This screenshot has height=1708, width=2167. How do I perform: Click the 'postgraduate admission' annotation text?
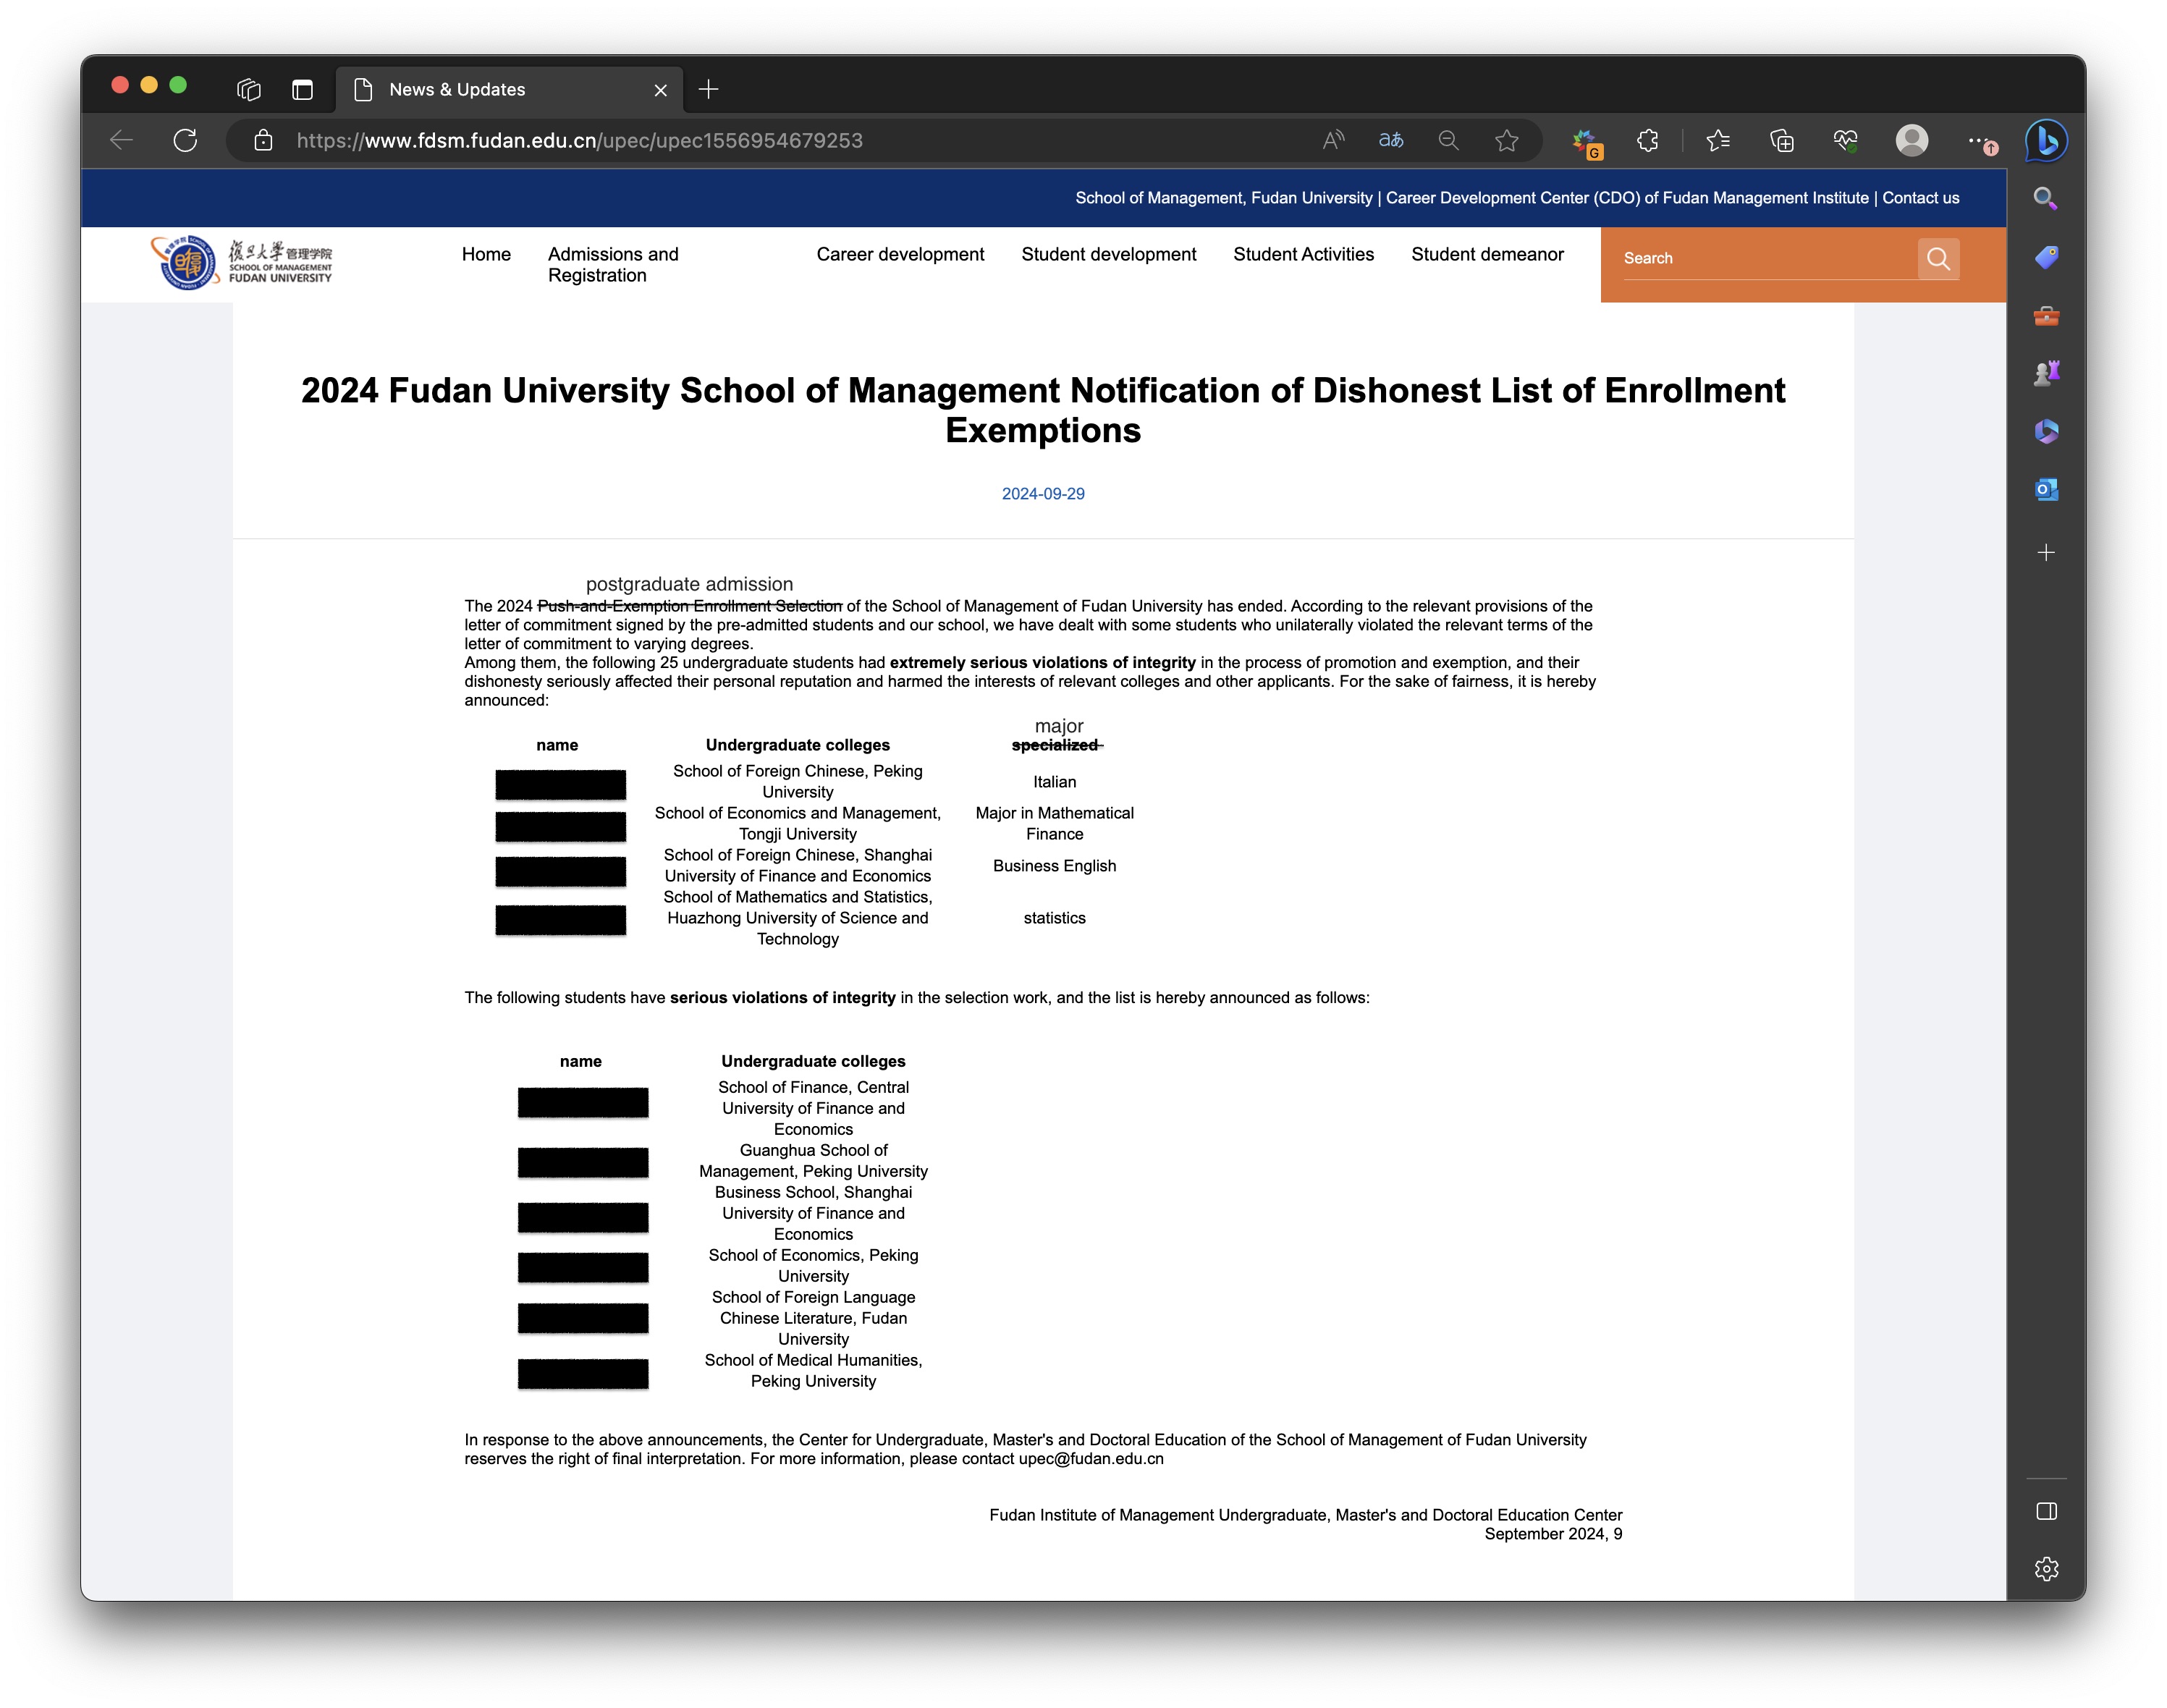689,584
